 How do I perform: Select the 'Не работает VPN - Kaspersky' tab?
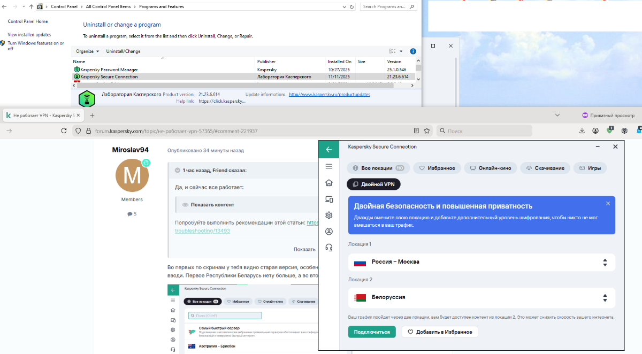43,115
